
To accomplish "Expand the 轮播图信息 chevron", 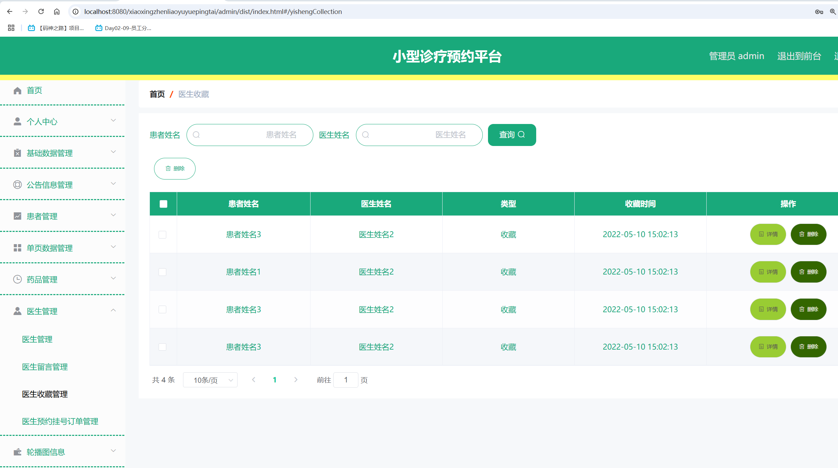I will (x=114, y=451).
